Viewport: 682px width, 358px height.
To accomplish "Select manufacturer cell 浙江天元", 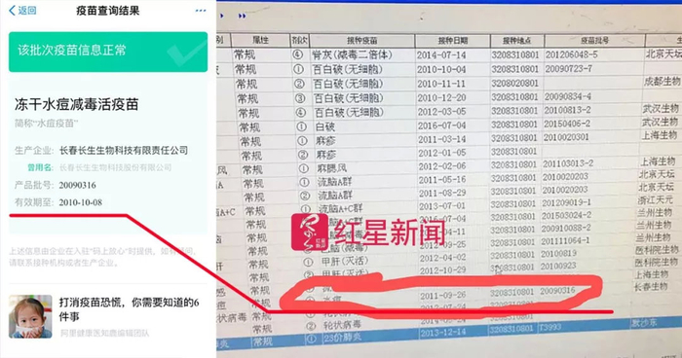I will [655, 200].
